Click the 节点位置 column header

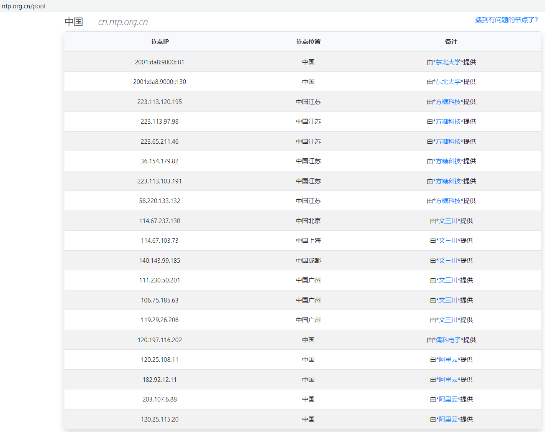308,42
